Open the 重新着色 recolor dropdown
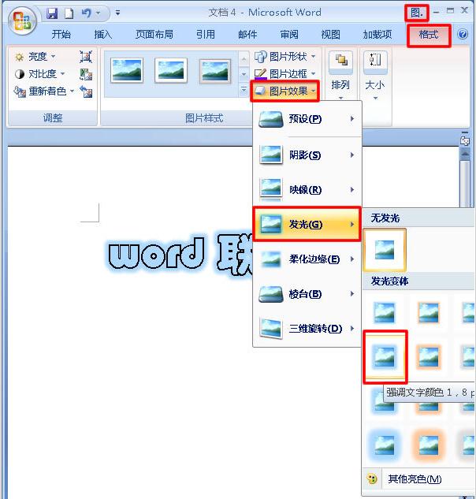The height and width of the screenshot is (499, 476). pyautogui.click(x=44, y=91)
